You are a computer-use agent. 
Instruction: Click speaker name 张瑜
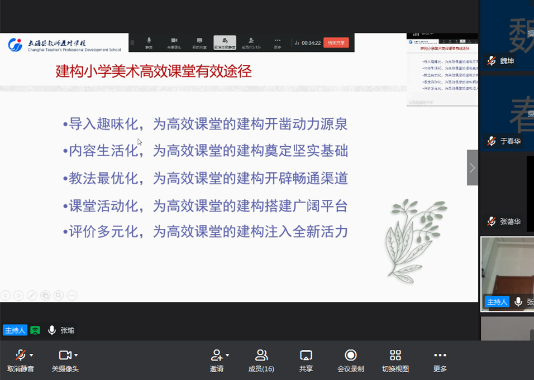68,330
